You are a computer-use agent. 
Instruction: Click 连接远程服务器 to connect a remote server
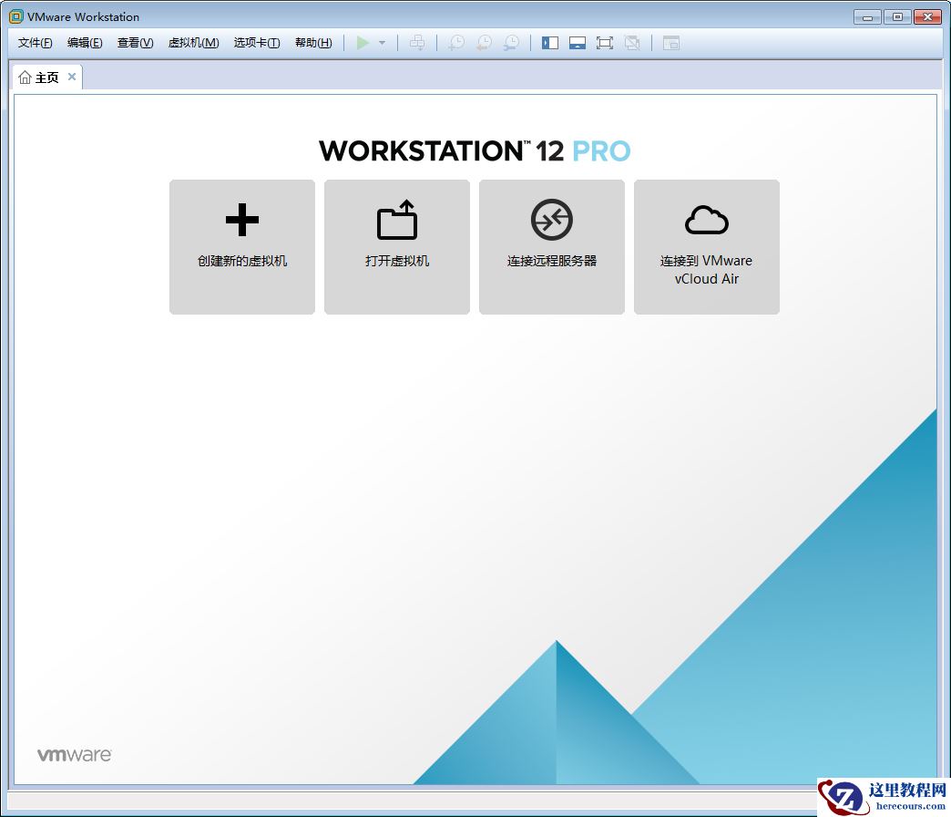point(551,246)
